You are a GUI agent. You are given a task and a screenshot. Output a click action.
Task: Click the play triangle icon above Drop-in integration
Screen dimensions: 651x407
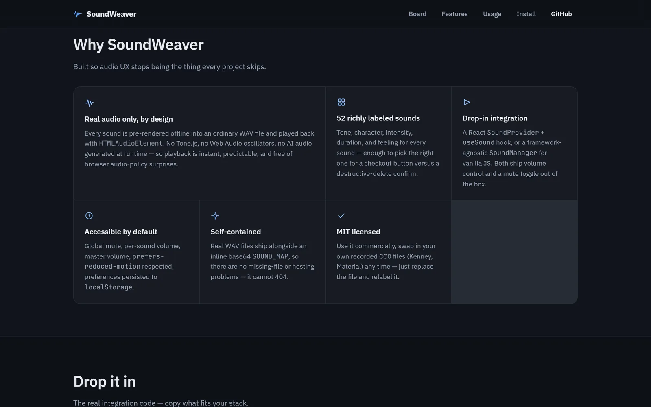(x=467, y=102)
